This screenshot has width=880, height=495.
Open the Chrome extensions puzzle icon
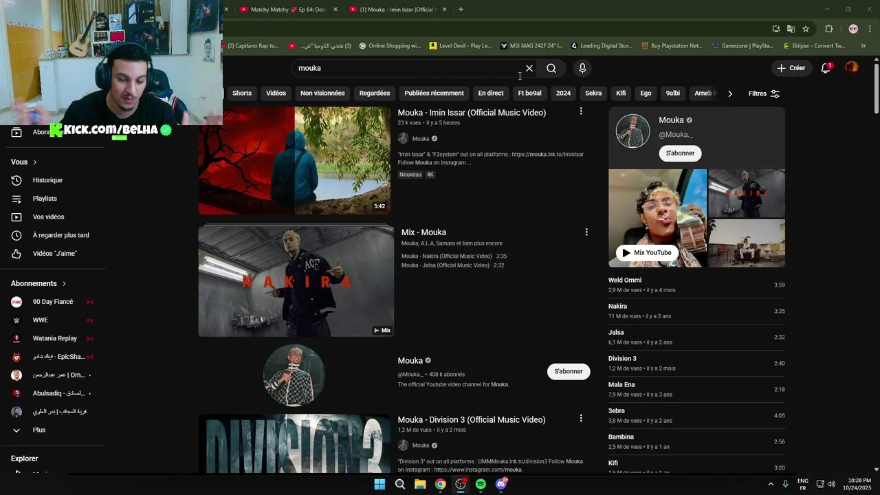pyautogui.click(x=828, y=29)
